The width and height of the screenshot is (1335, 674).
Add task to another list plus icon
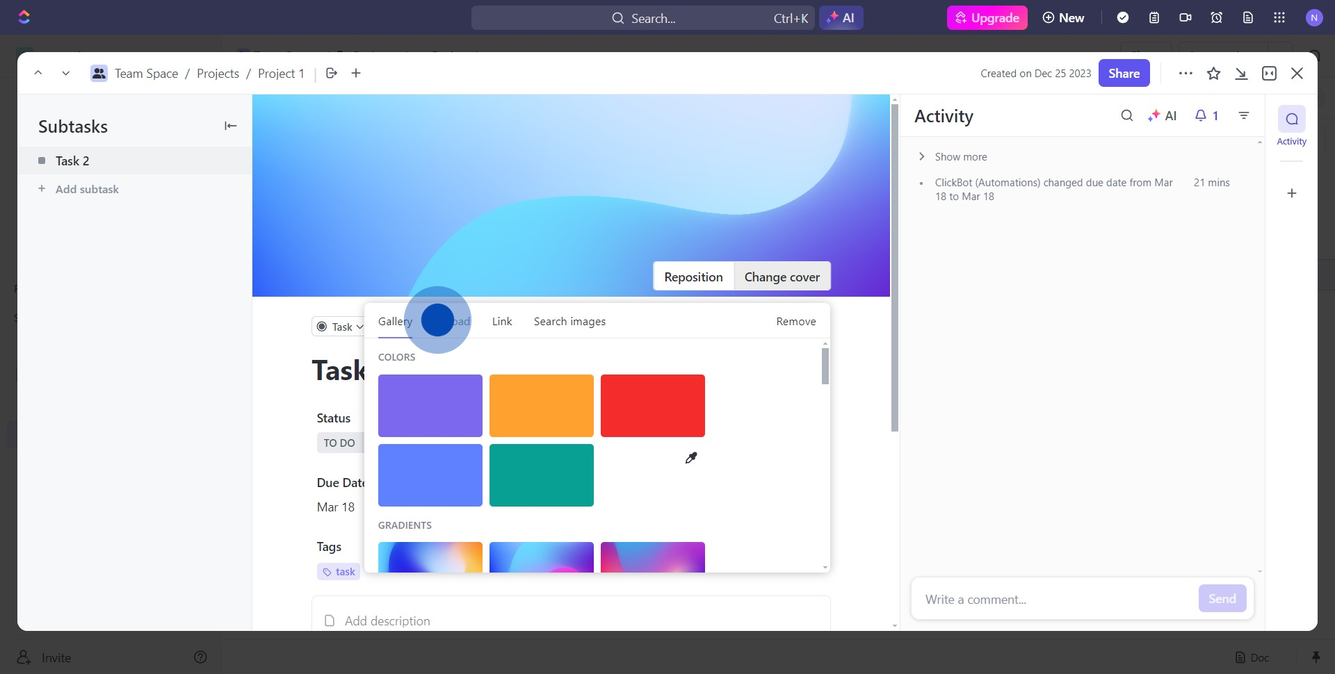coord(356,73)
